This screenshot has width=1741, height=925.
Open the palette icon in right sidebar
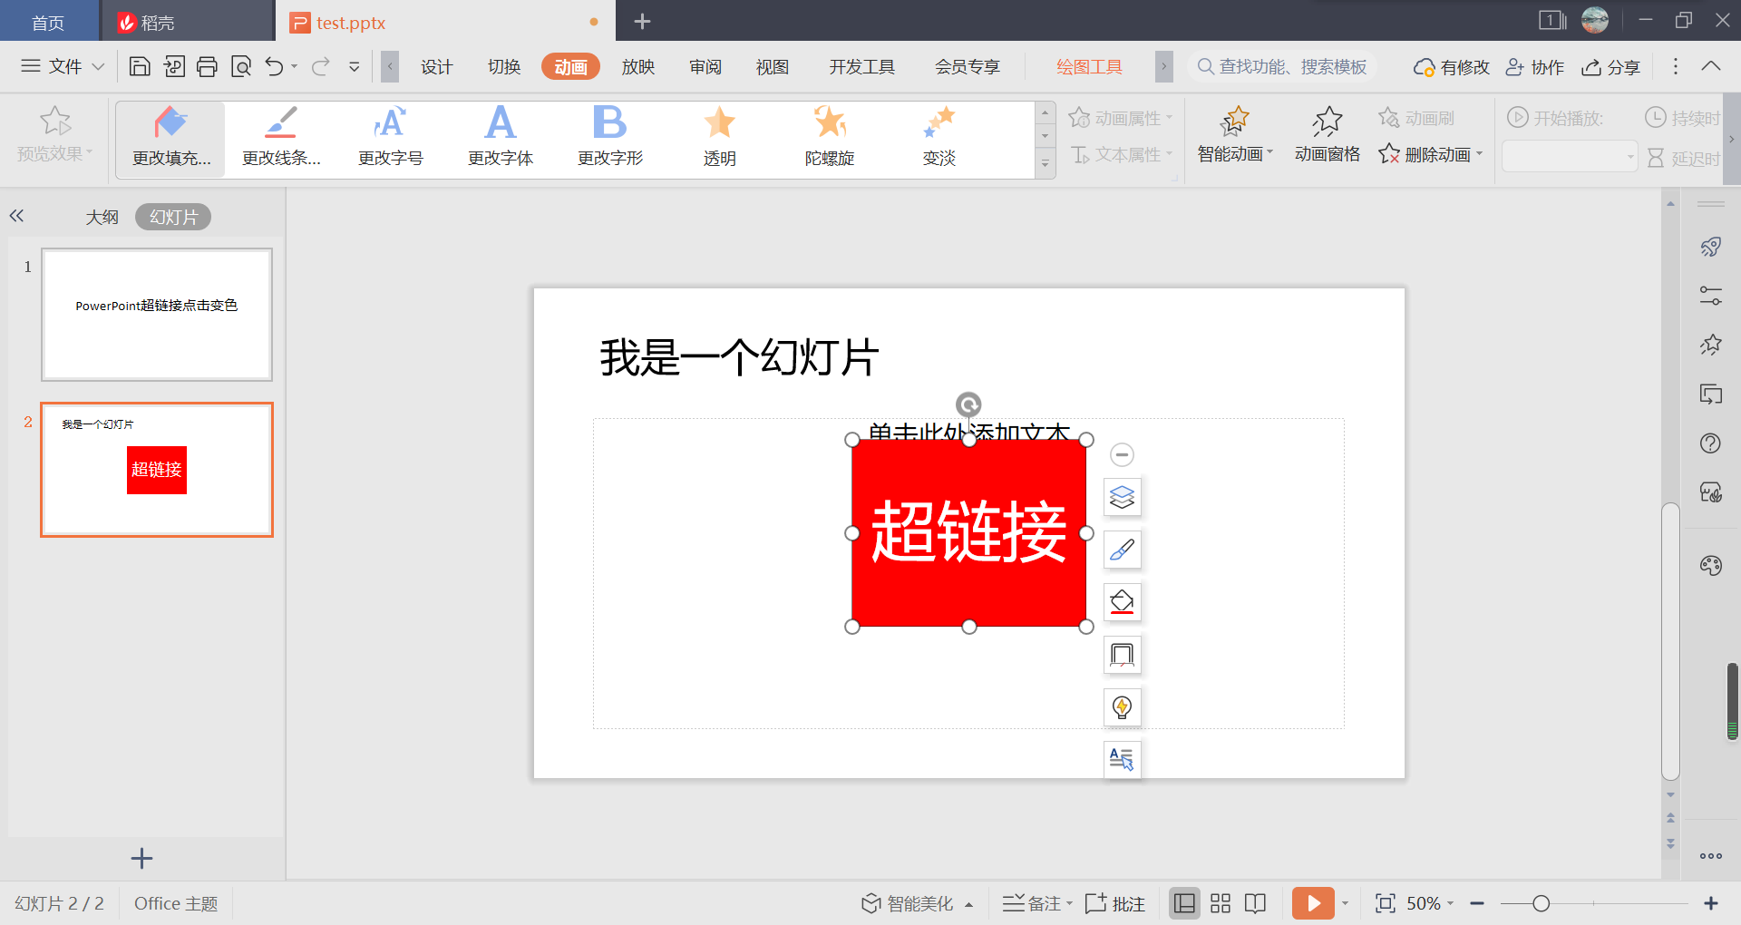tap(1711, 566)
